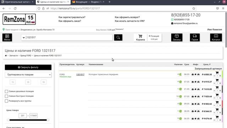Viewport: 227px width, 128px height.
Task: Click Свернуть фильтр button
Action: (28, 67)
